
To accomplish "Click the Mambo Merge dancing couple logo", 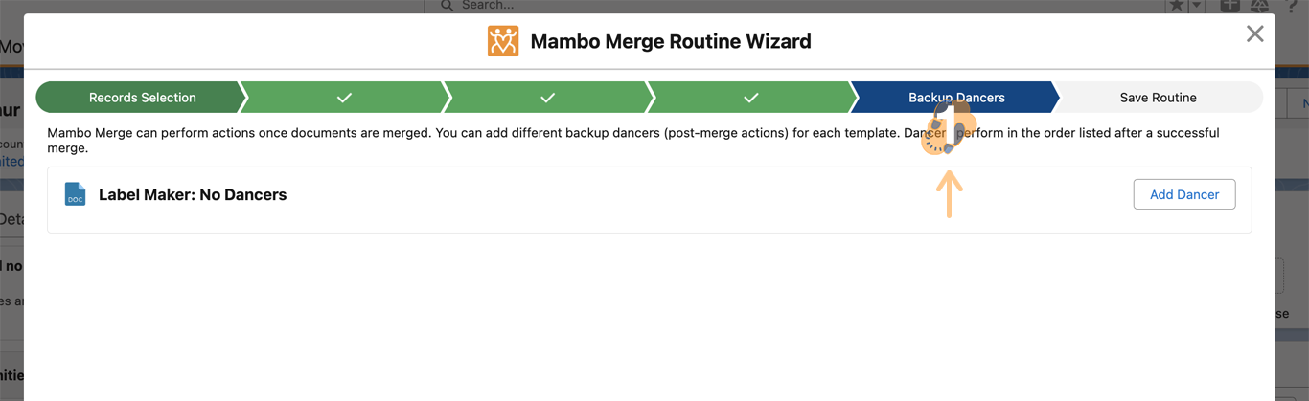I will pos(503,41).
